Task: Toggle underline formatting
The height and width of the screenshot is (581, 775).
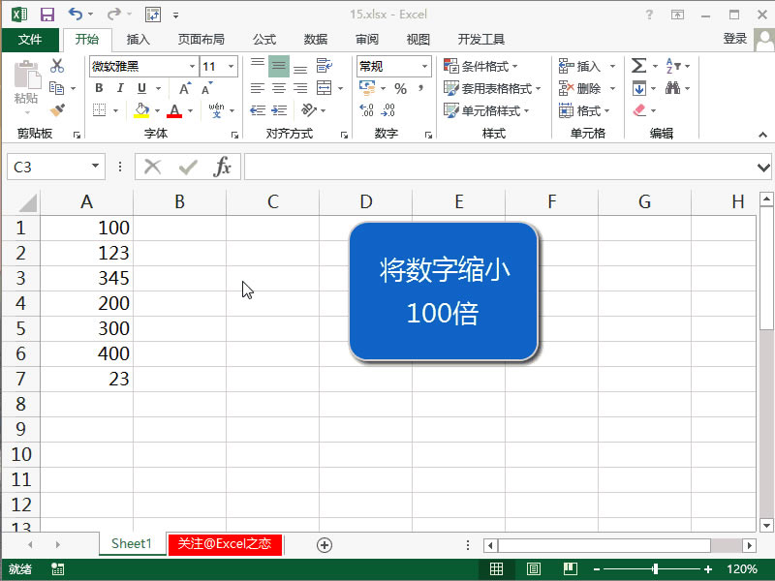Action: (139, 86)
